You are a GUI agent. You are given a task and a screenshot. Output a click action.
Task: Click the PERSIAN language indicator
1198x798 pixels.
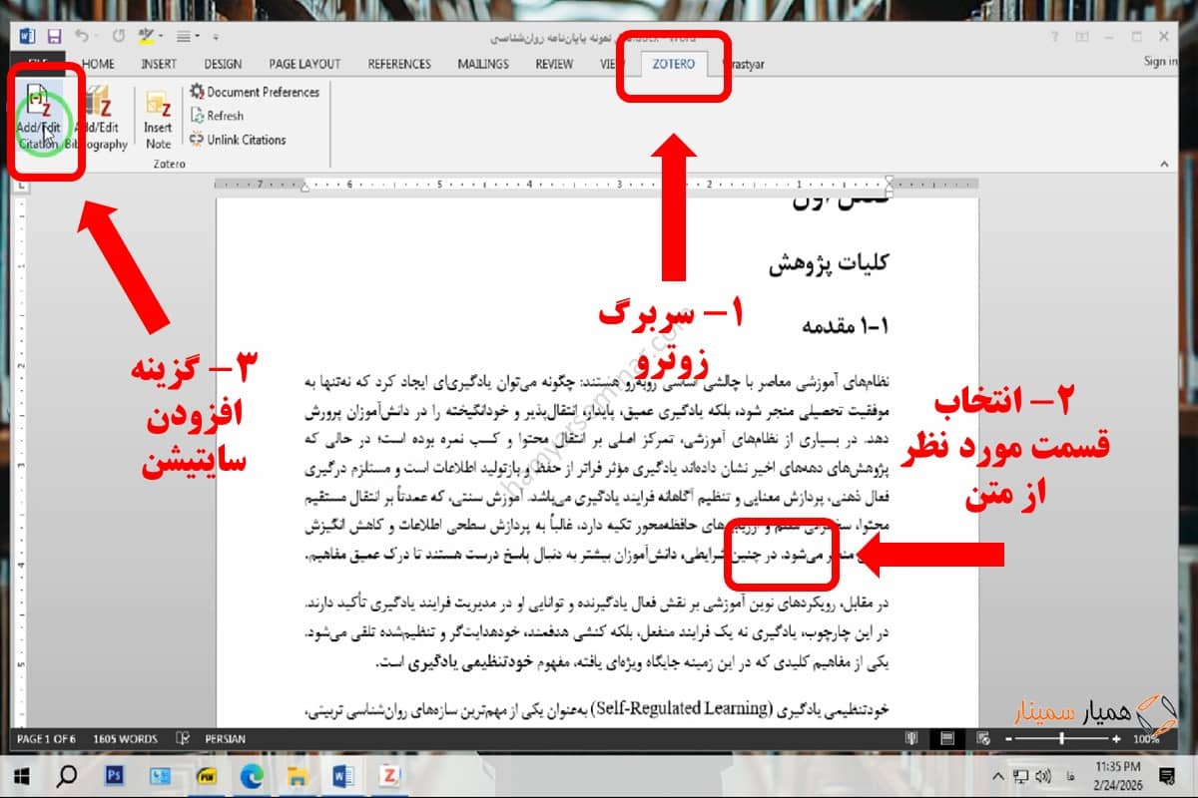[x=226, y=739]
